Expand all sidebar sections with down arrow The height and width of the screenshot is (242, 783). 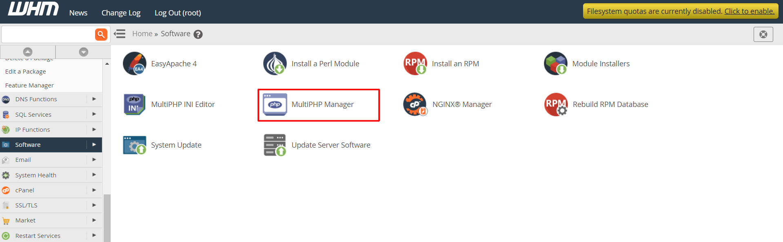coord(84,52)
